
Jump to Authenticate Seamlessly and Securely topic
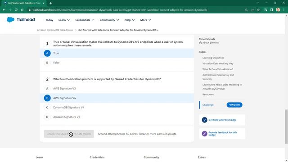tap(218, 77)
